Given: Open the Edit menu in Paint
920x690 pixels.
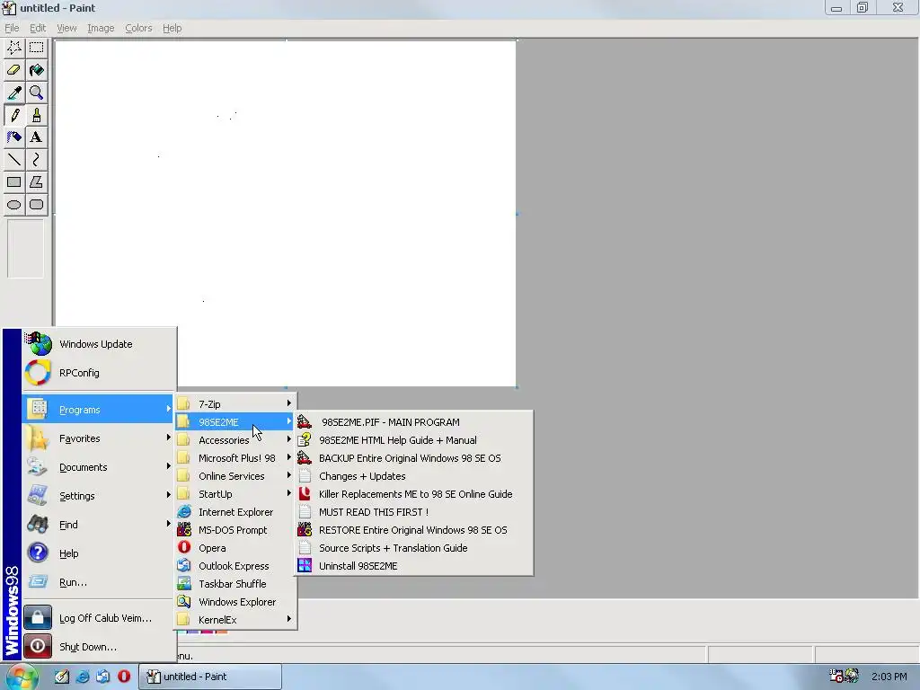Looking at the screenshot, I should tap(38, 28).
